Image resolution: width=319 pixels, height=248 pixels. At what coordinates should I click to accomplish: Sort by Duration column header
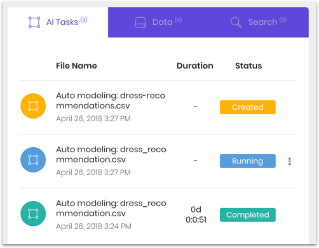pyautogui.click(x=195, y=66)
